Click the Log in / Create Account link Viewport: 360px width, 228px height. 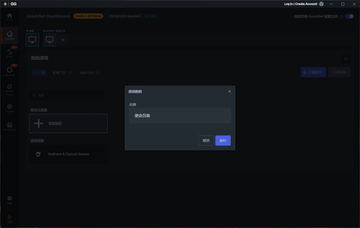pos(301,4)
